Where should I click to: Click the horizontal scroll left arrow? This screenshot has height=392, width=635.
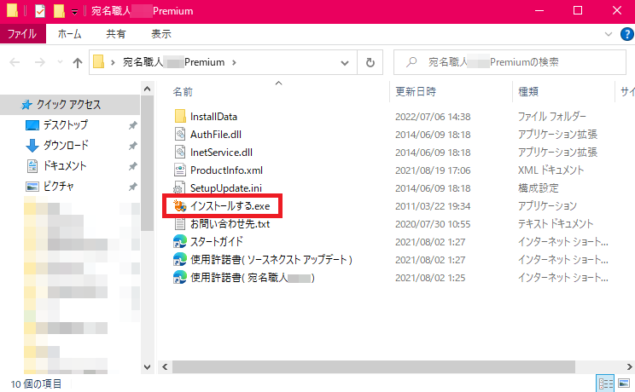[x=165, y=367]
